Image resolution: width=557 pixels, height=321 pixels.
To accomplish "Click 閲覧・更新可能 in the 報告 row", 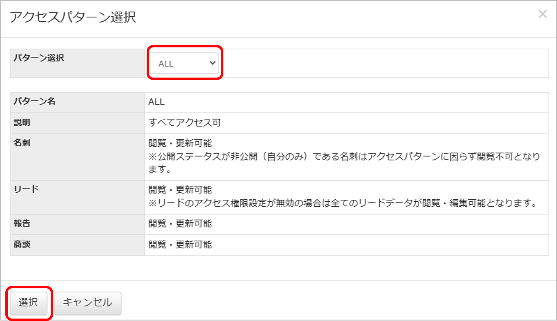I will pos(180,224).
